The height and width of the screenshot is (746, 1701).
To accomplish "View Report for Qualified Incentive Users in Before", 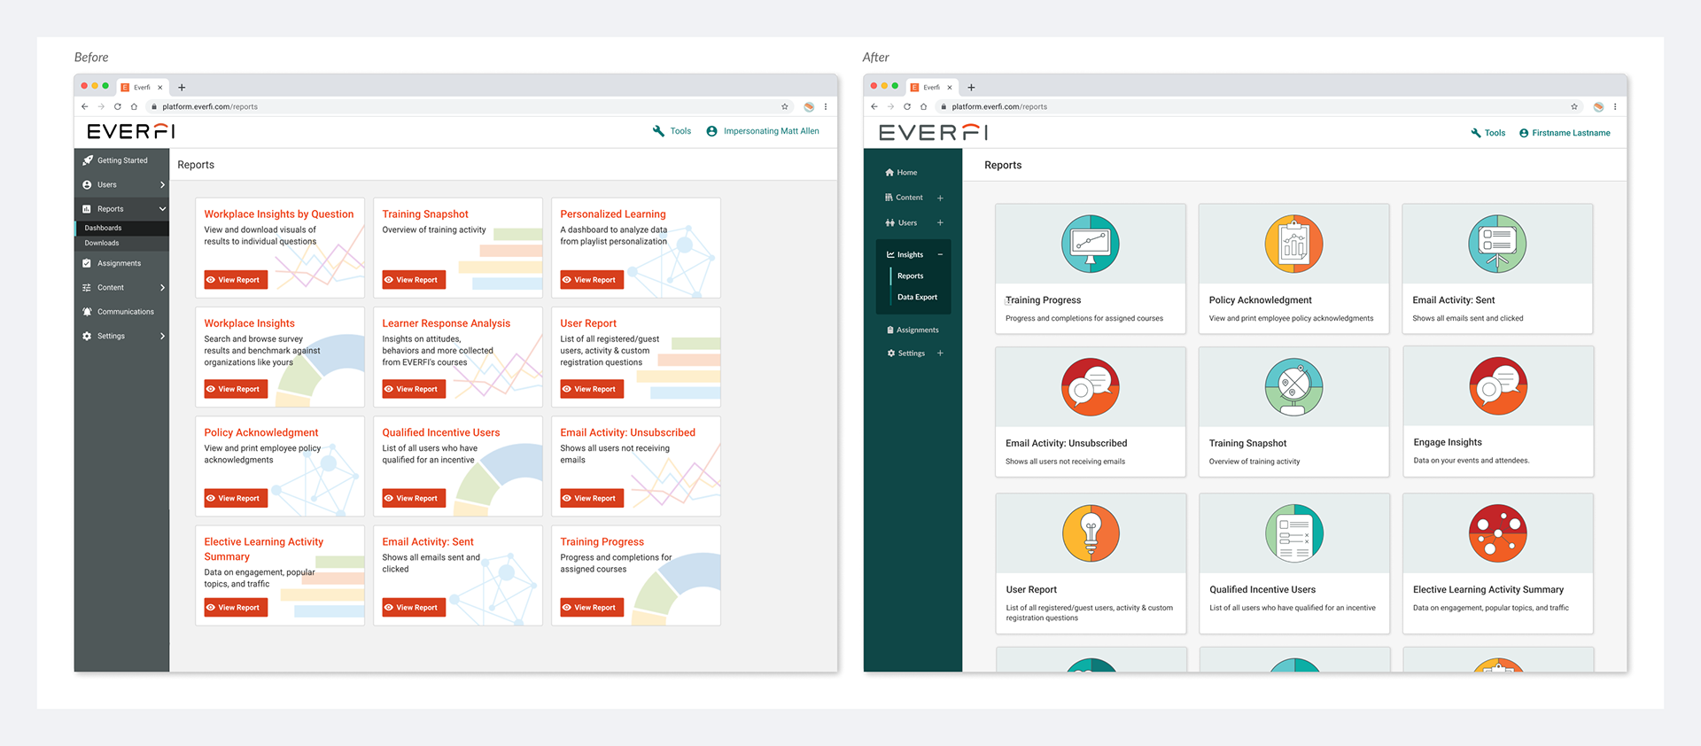I will 414,498.
